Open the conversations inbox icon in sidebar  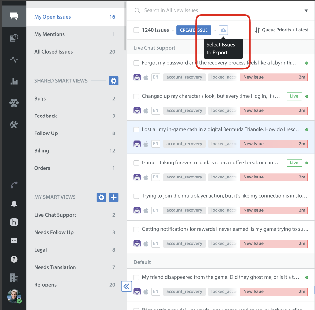pos(14,16)
